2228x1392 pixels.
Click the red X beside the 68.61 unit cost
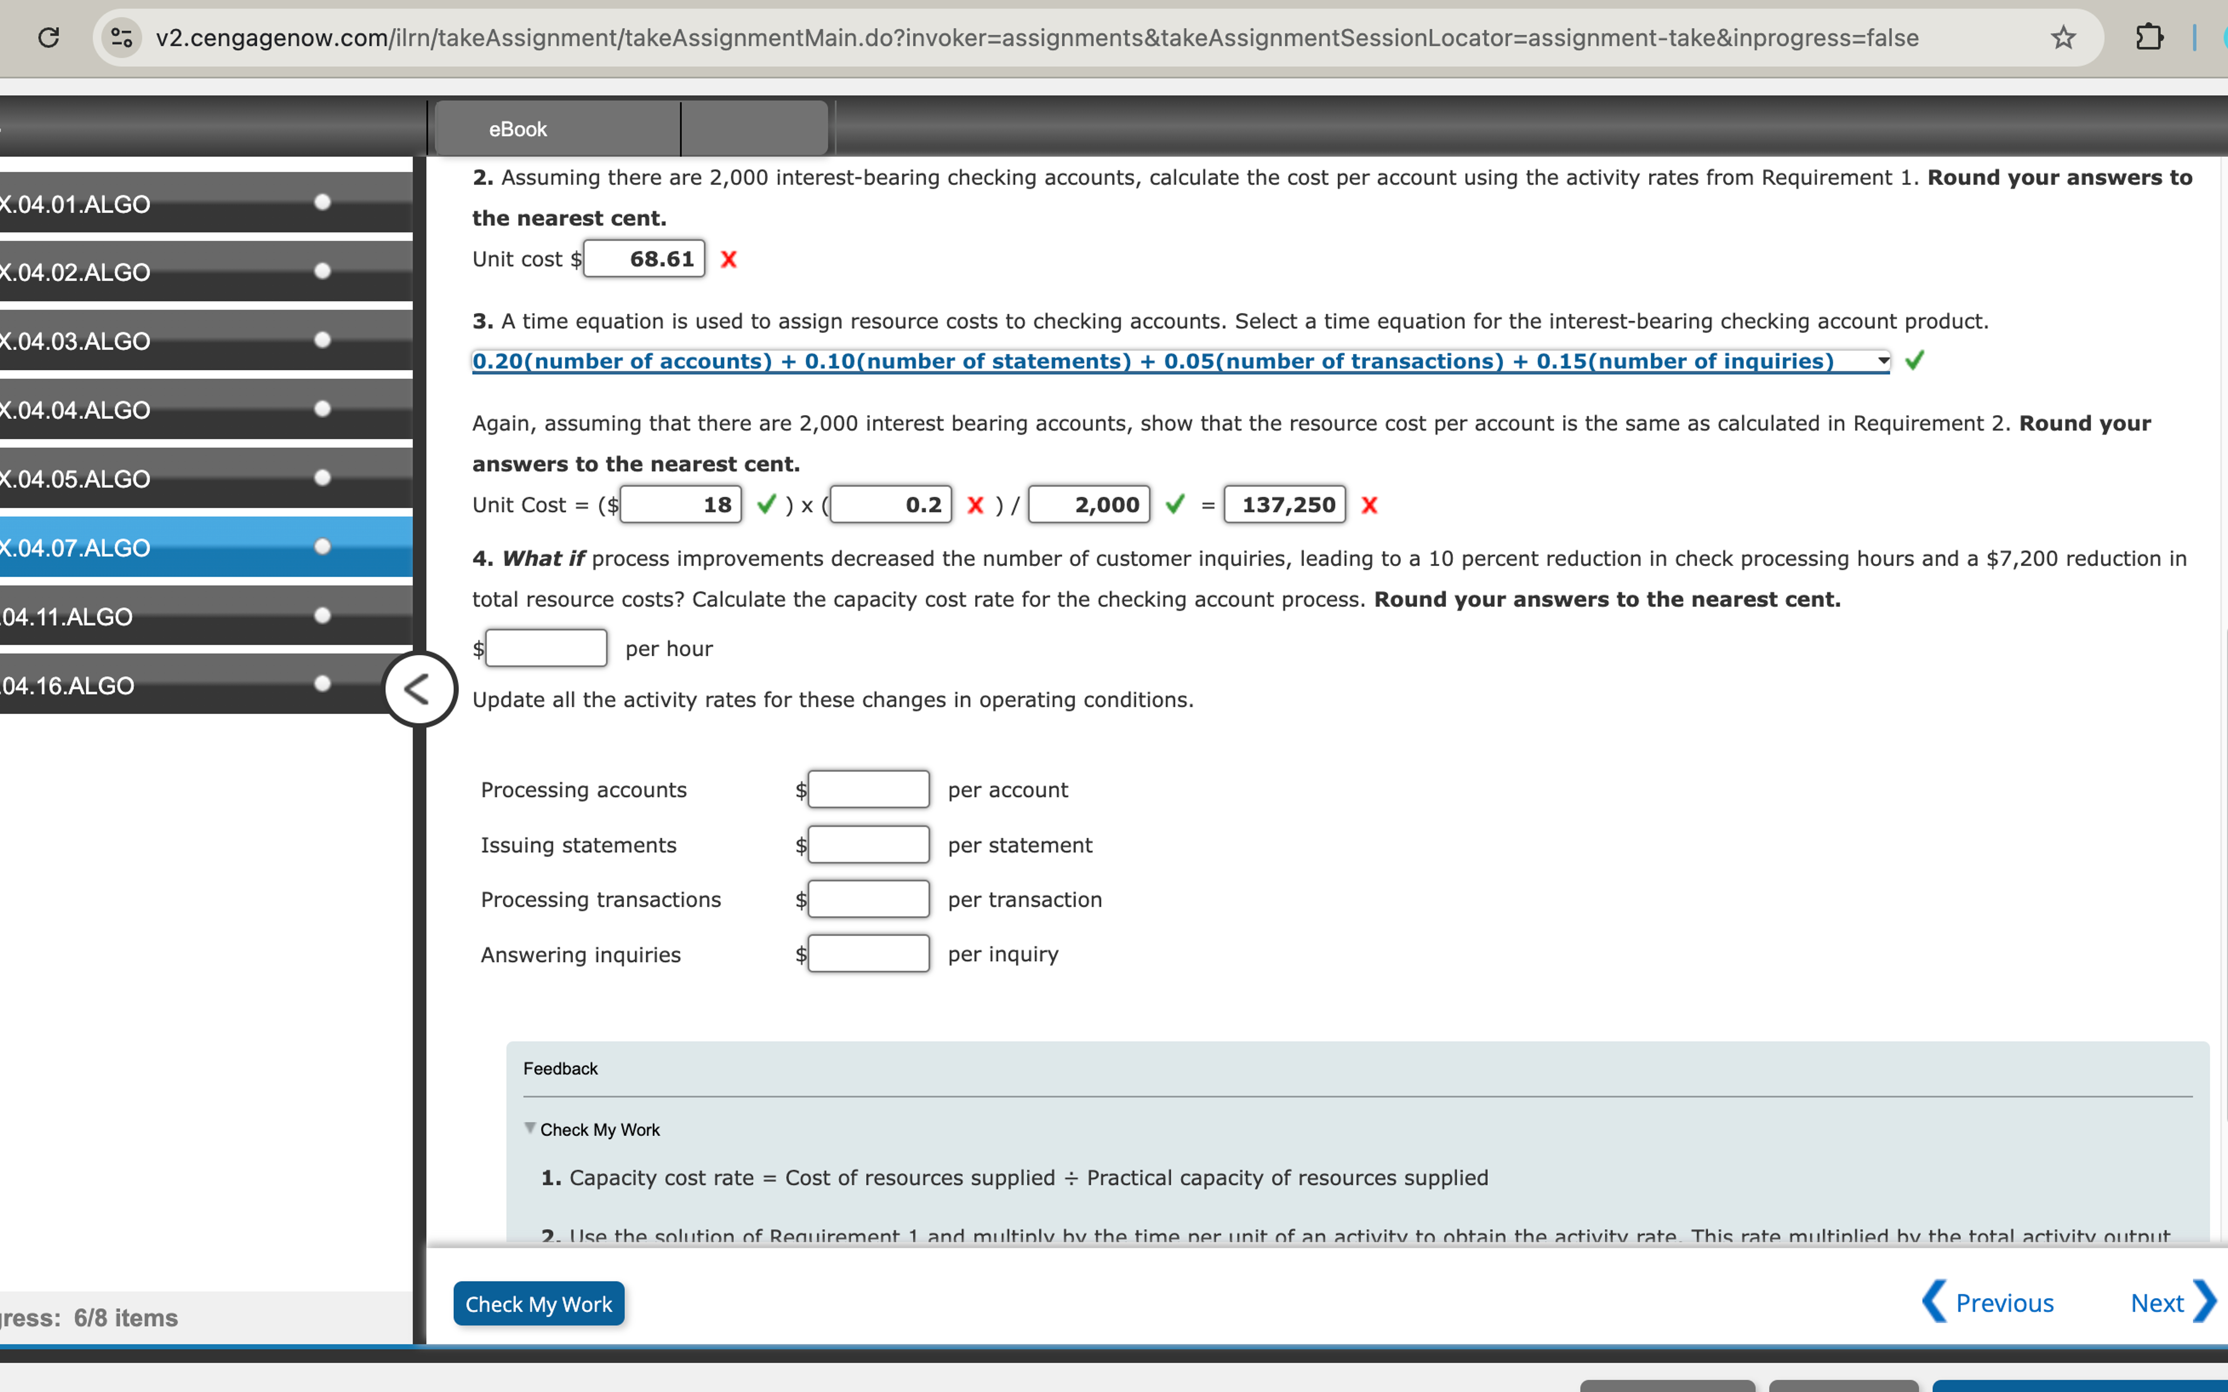pyautogui.click(x=728, y=259)
